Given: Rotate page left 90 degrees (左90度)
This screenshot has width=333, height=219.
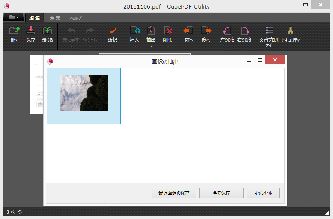Looking at the screenshot, I should (x=227, y=31).
